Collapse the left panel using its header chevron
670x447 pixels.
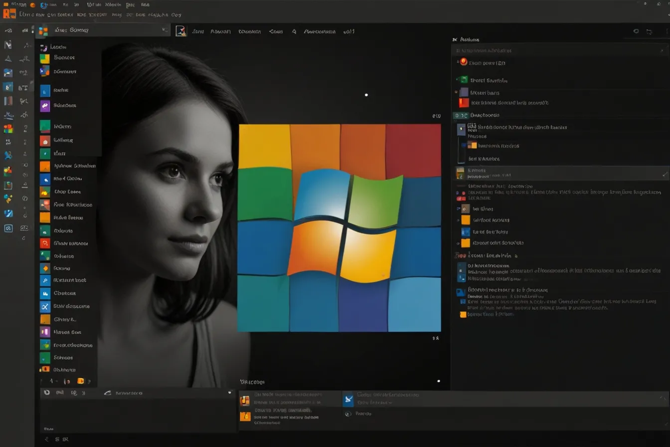tap(165, 30)
